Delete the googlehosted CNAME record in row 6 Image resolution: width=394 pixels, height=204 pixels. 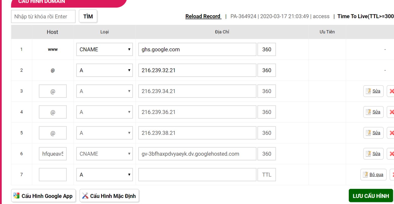[x=391, y=154]
